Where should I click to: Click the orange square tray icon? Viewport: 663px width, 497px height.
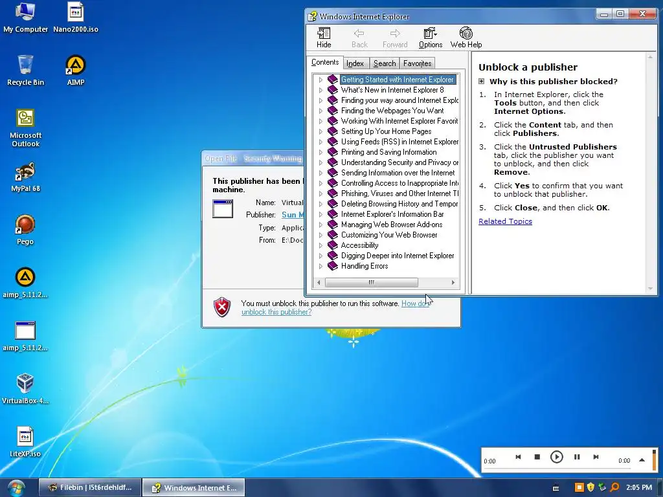point(579,487)
